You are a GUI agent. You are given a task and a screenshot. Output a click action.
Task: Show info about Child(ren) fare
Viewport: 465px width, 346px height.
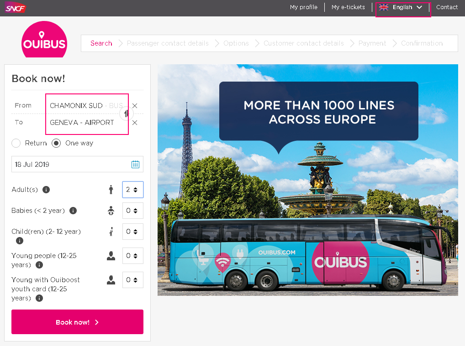pyautogui.click(x=20, y=241)
